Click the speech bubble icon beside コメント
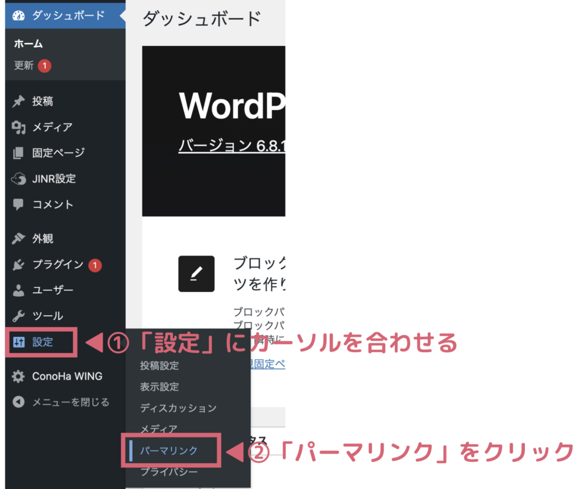Screen dimensions: 581x489 click(19, 204)
